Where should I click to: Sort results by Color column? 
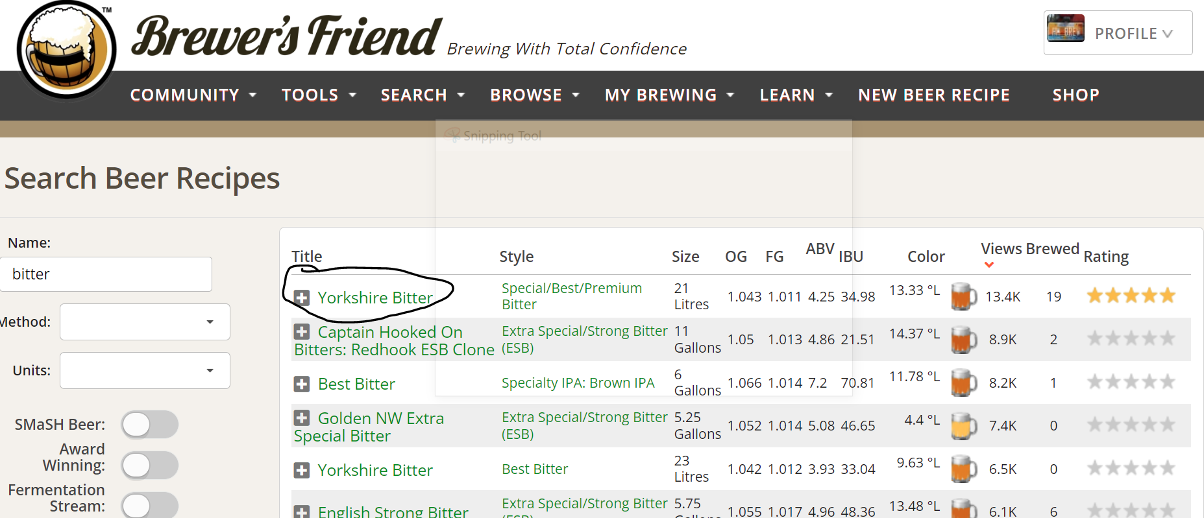click(926, 257)
